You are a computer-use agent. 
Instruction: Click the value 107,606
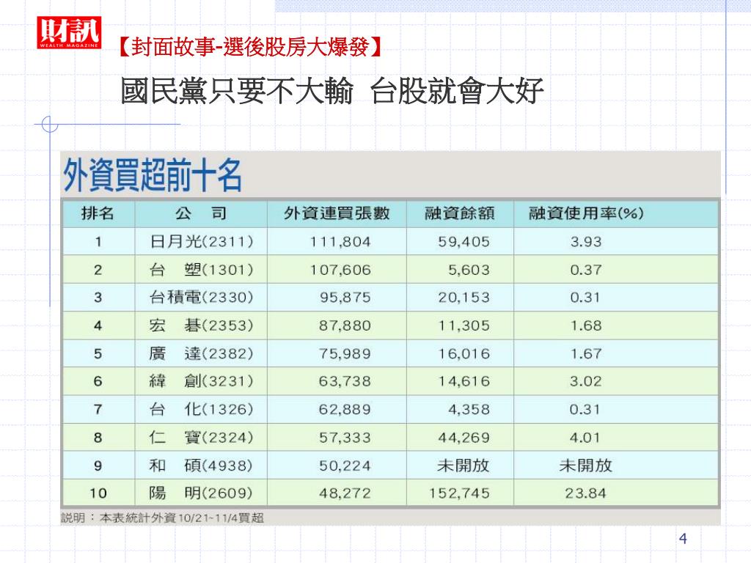[x=340, y=270]
